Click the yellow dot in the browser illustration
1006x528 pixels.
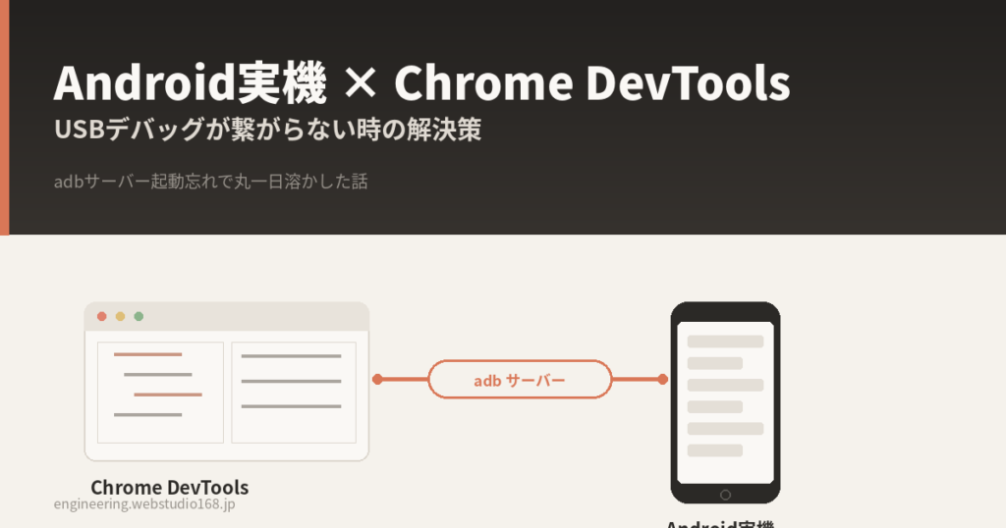click(120, 317)
